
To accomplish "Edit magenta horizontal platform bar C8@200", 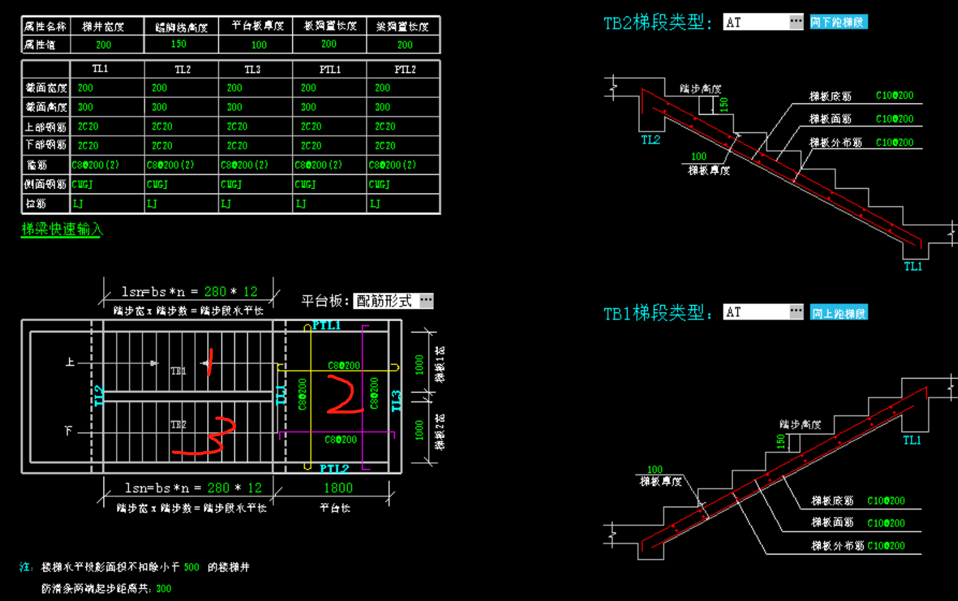I will (x=340, y=439).
